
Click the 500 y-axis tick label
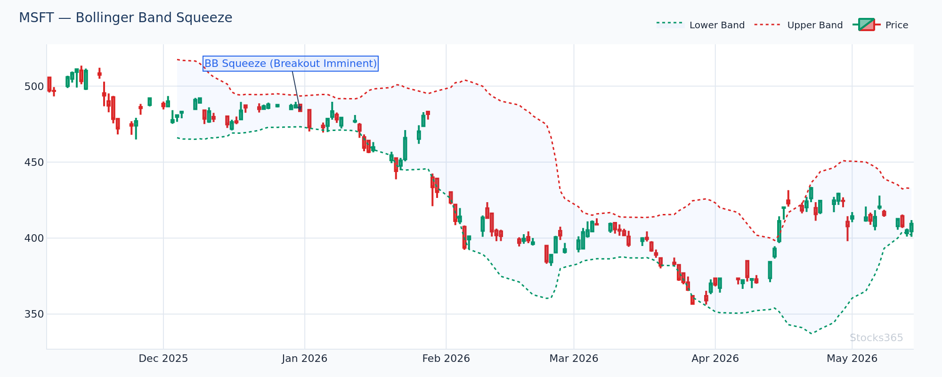[34, 87]
